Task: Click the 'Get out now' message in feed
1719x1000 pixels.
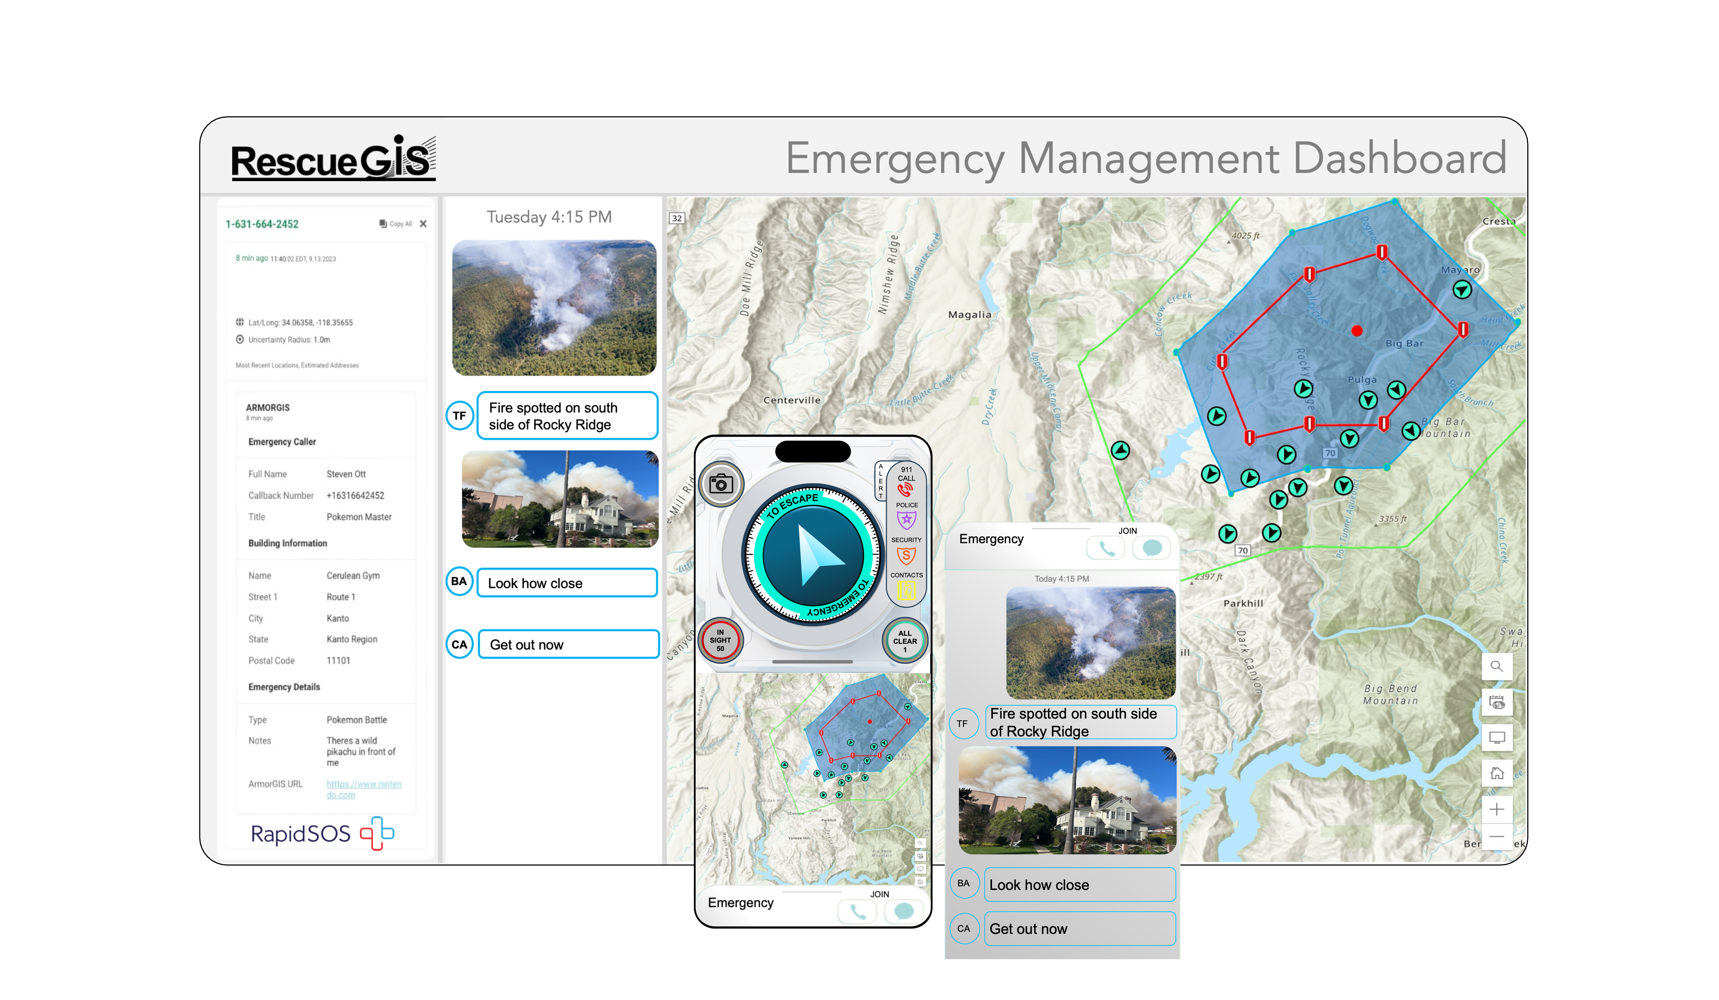Action: (568, 645)
